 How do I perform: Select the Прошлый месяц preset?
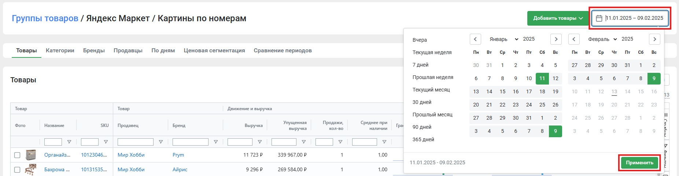click(x=432, y=115)
